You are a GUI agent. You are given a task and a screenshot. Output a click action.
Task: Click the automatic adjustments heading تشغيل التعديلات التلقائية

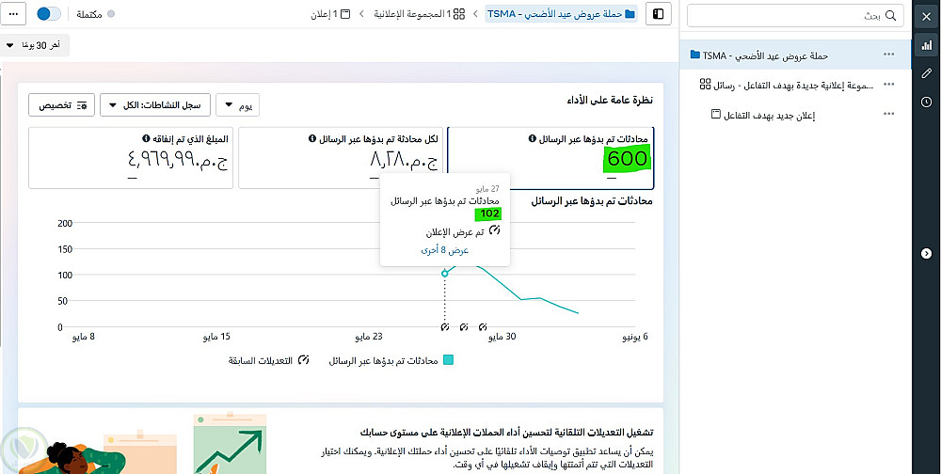[506, 432]
